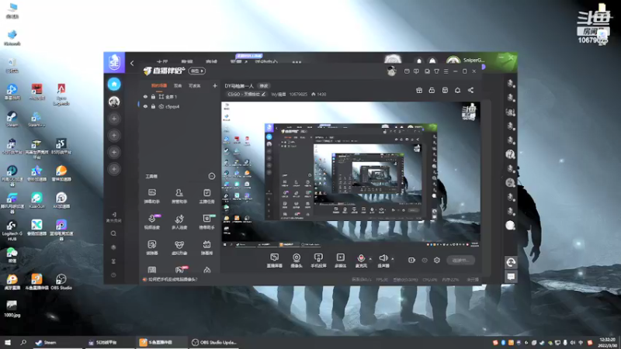This screenshot has width=621, height=349.
Task: Toggle the eye preview icon in the bottom bar
Action: [x=425, y=260]
